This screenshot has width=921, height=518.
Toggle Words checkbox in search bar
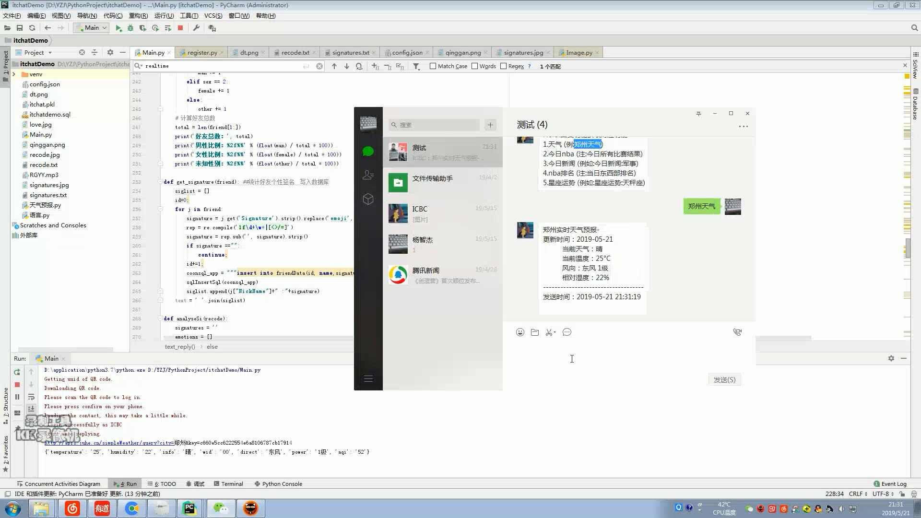coord(474,66)
